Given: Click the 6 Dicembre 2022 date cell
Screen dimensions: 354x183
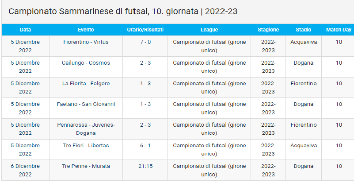Looking at the screenshot, I should pyautogui.click(x=25, y=170).
